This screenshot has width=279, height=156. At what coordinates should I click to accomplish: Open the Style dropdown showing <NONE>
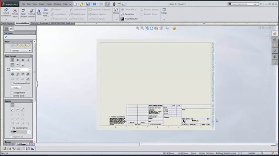(21, 51)
